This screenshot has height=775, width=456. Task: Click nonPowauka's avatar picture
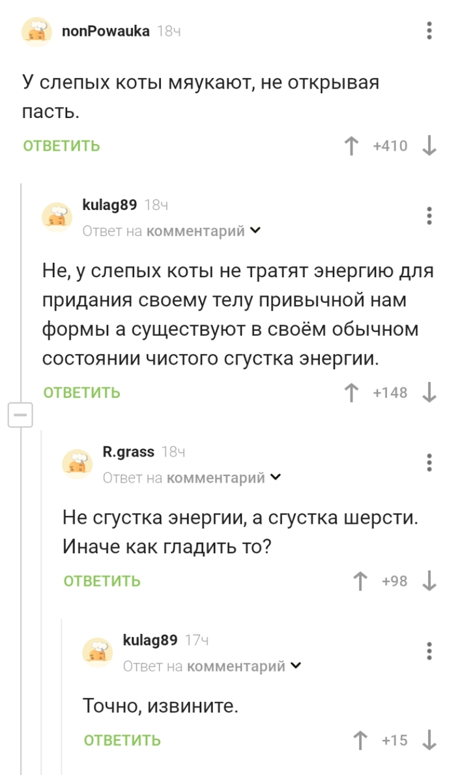coord(38,33)
